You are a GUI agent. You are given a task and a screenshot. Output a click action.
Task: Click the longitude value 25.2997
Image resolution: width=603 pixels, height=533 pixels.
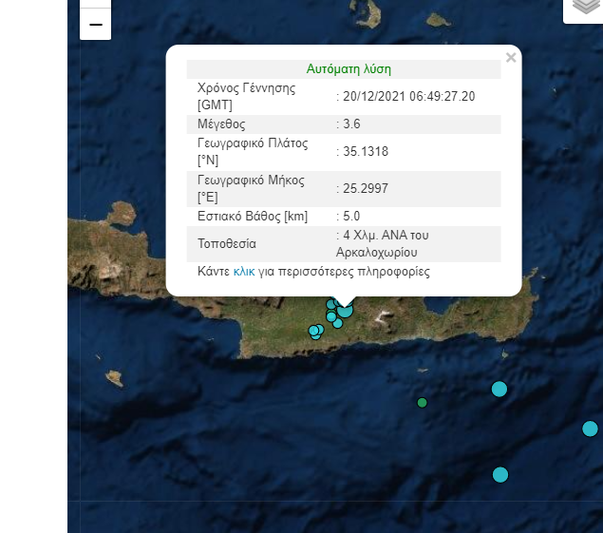(x=365, y=189)
